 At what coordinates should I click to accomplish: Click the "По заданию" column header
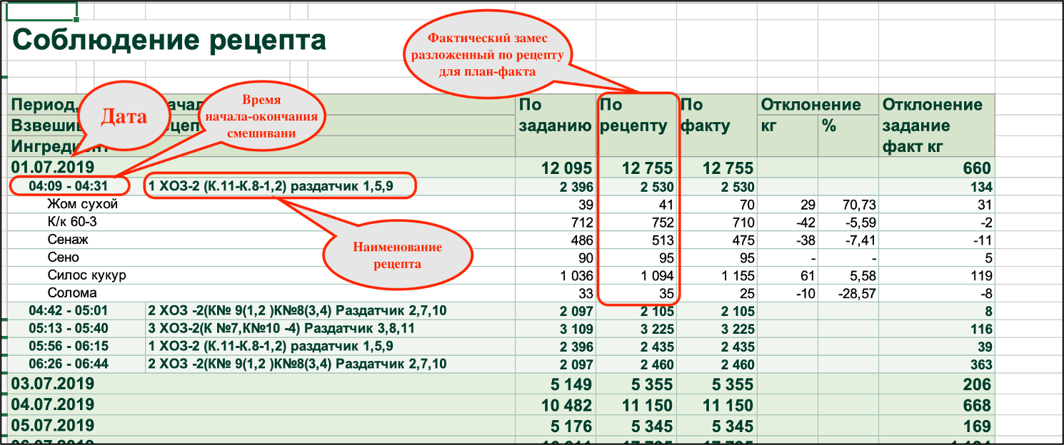(x=554, y=116)
